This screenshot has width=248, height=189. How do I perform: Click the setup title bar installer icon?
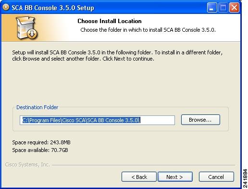(6, 7)
